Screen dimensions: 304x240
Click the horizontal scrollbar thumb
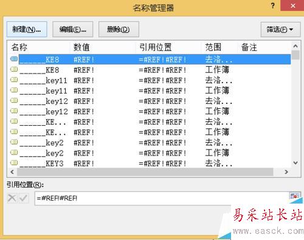point(145,172)
